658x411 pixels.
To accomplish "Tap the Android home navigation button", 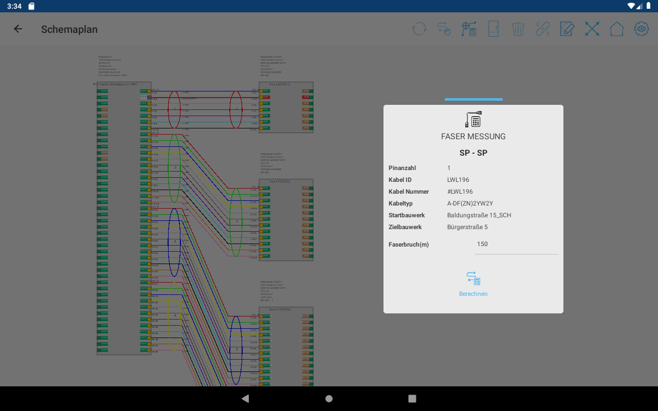I will [x=328, y=398].
